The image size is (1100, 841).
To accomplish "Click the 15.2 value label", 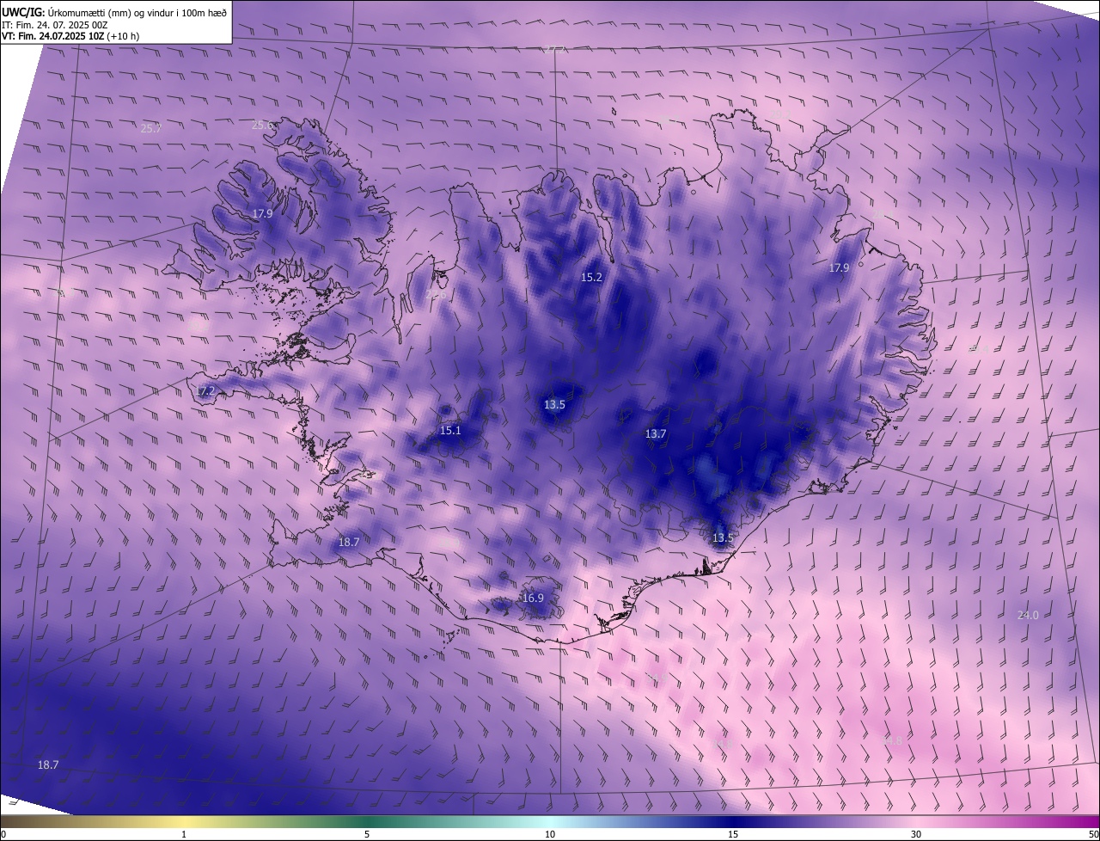I will point(592,277).
